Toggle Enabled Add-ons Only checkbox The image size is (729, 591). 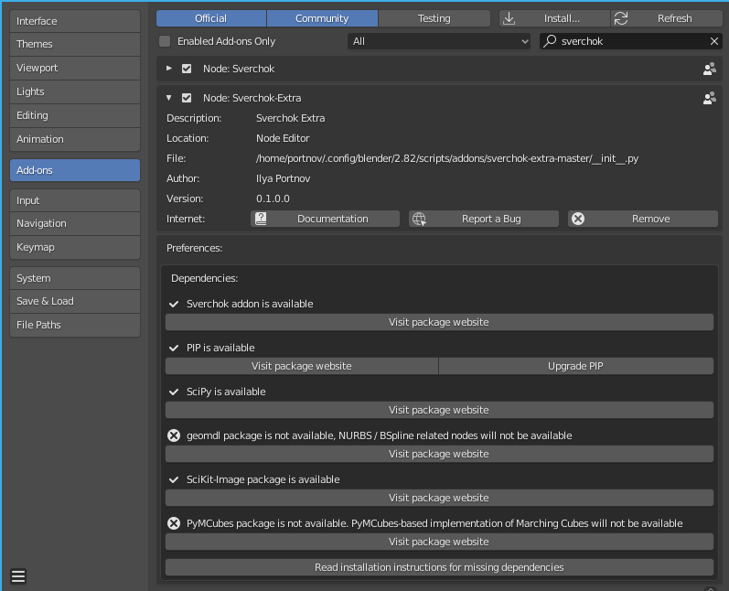tap(165, 41)
